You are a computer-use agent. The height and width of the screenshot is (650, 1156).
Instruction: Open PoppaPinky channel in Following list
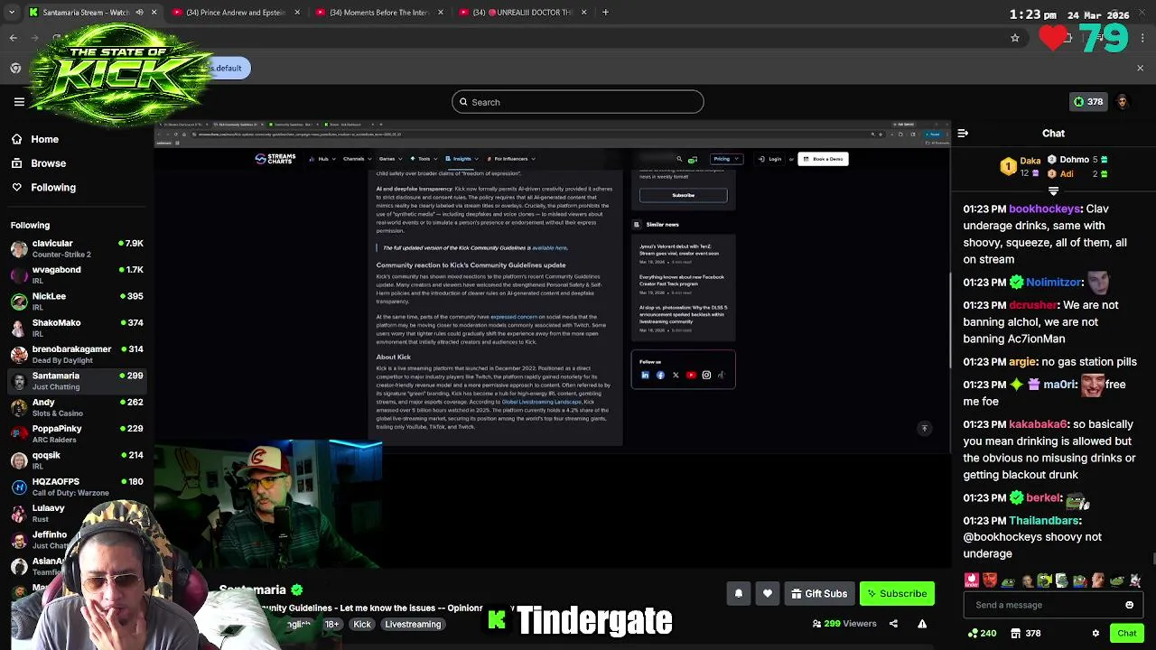pyautogui.click(x=77, y=433)
